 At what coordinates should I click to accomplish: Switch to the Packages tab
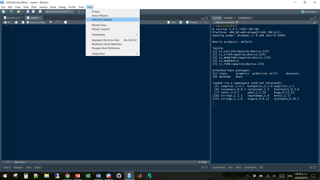[18, 167]
